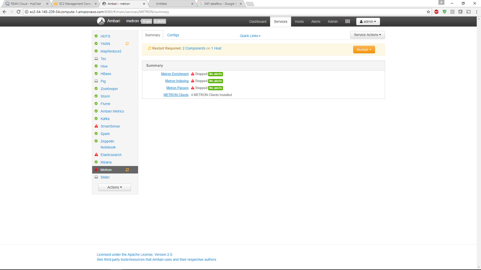Click the red alert icon beside Elasticsearch

tap(96, 155)
